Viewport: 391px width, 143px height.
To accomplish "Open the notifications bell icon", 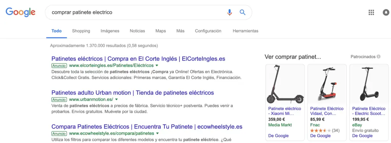I will click(x=386, y=13).
